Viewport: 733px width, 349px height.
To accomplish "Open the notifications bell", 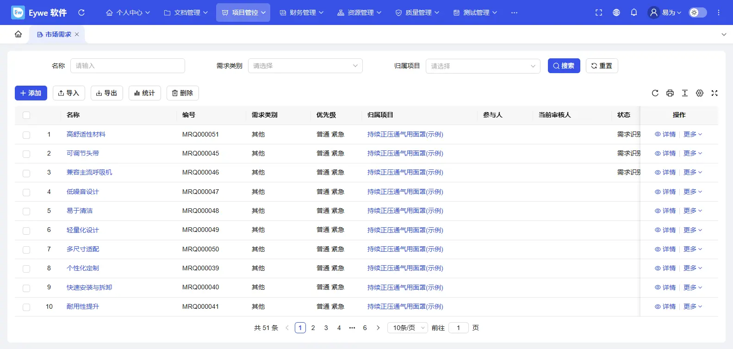I will click(634, 12).
